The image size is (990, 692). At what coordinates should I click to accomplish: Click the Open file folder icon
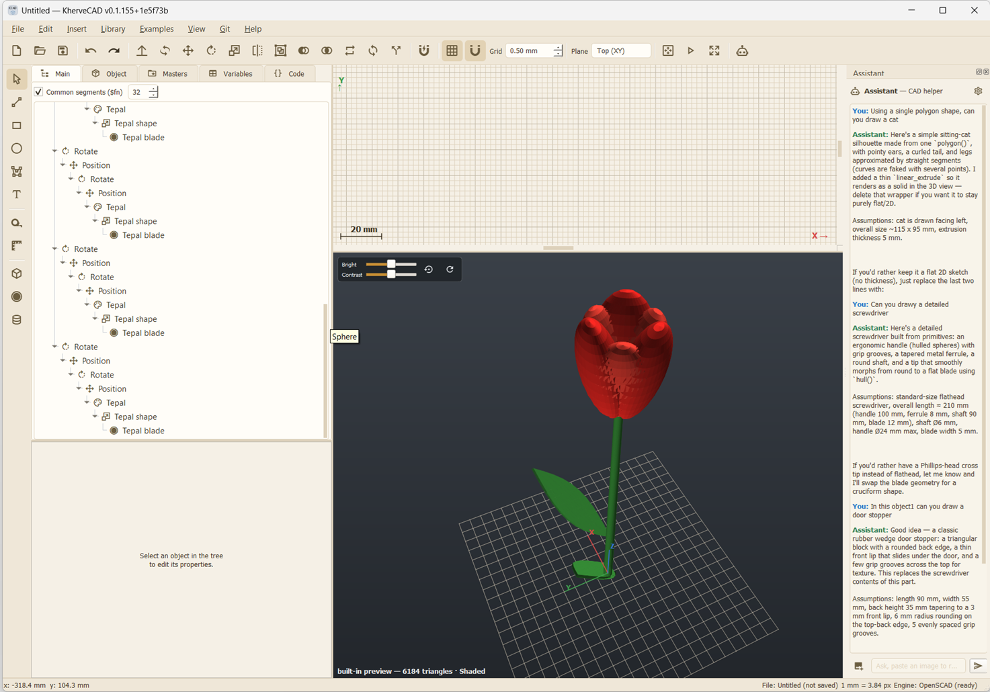40,51
